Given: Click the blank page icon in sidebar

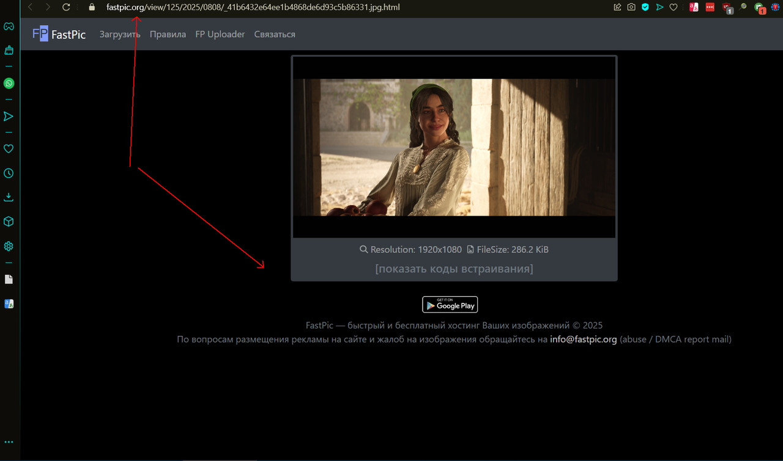Looking at the screenshot, I should [x=9, y=279].
